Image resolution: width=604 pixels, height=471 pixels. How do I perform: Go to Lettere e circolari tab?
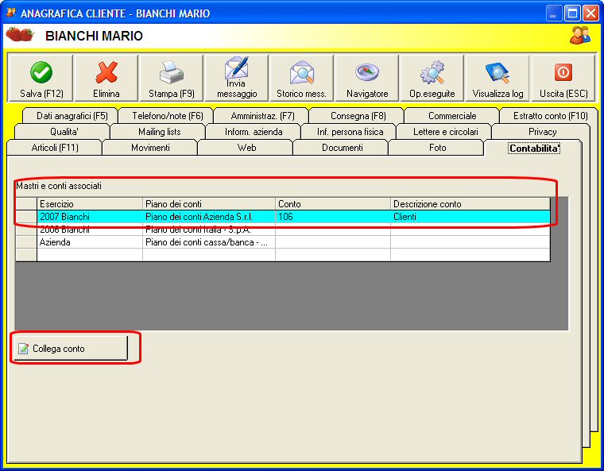445,132
